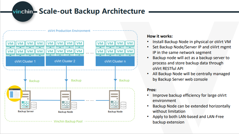The width and height of the screenshot is (239, 134).
Task: Click the 'Pros:' heading
Action: [x=152, y=90]
